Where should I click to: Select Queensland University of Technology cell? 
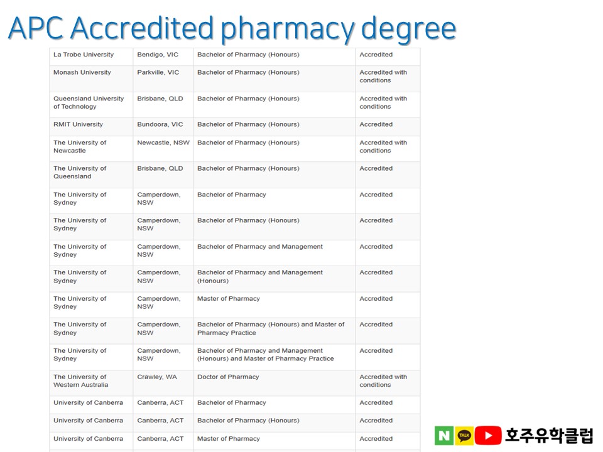[x=89, y=103]
